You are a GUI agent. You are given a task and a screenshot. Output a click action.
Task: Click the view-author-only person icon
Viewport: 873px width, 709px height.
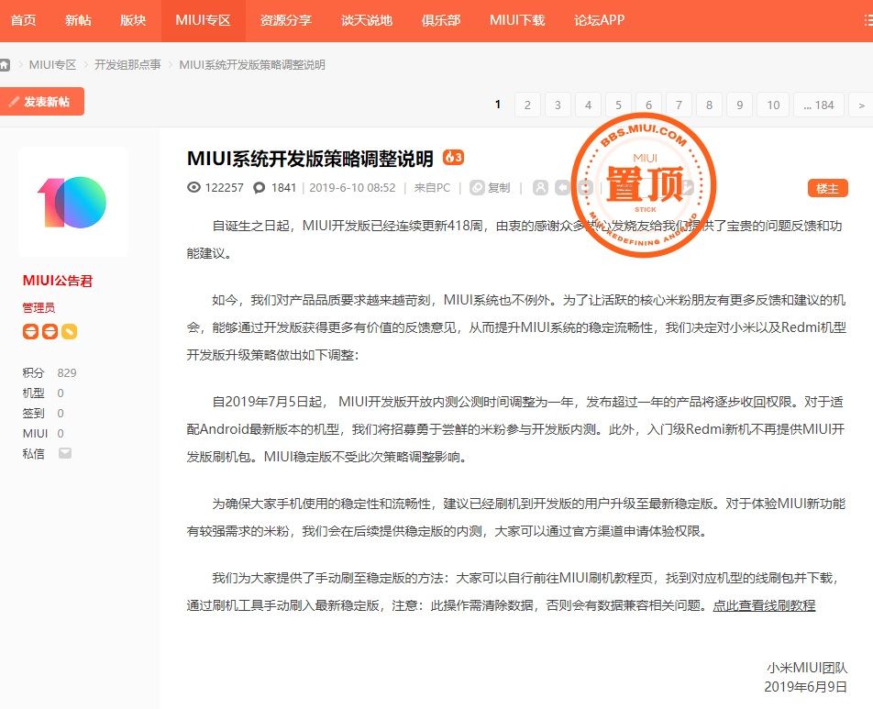tap(540, 188)
